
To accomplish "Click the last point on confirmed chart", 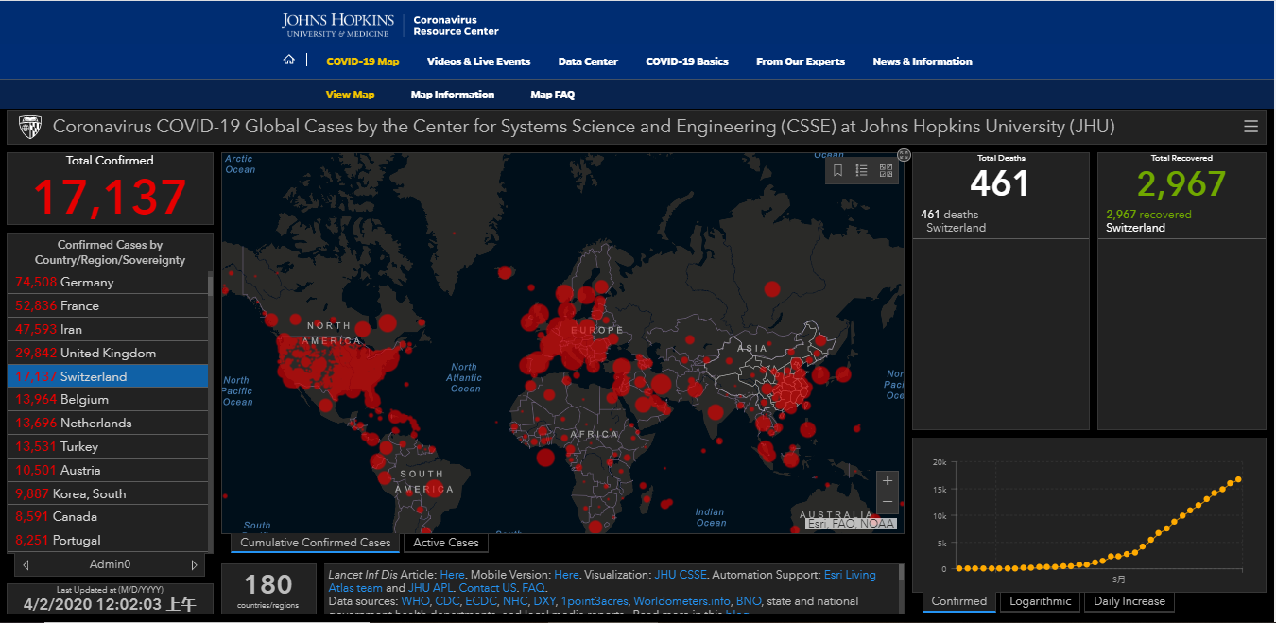I will 1238,479.
